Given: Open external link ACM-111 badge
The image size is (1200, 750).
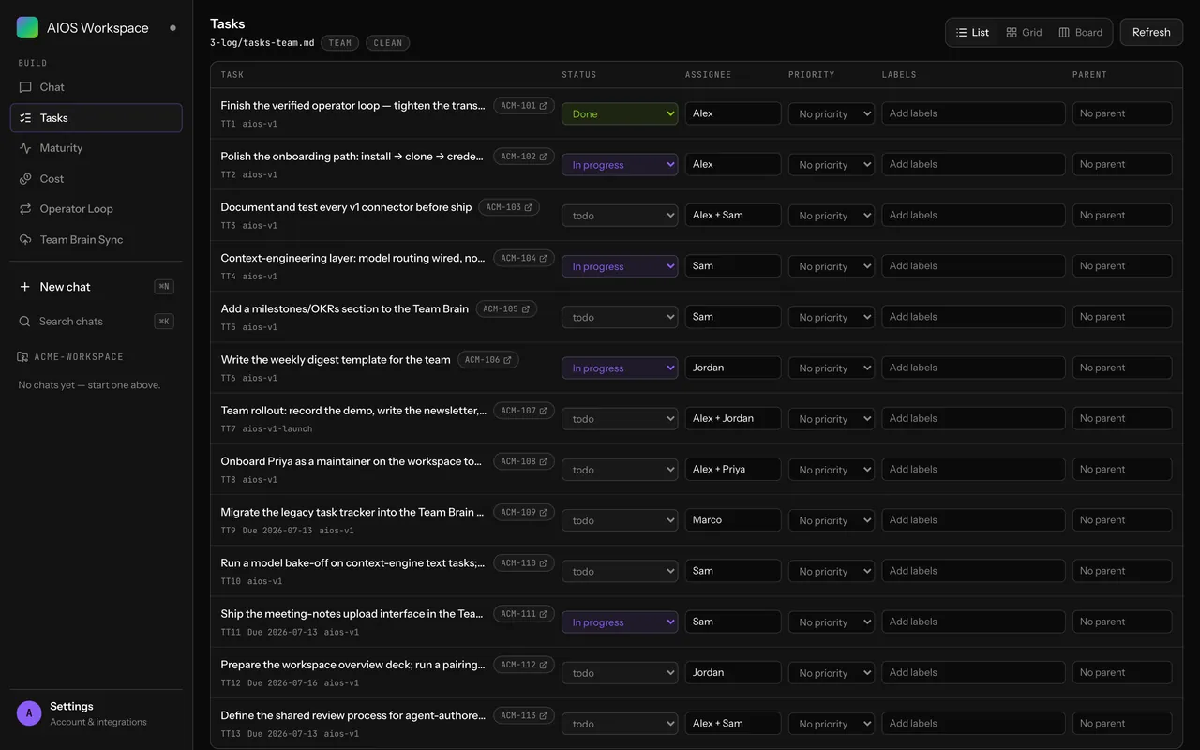Looking at the screenshot, I should [524, 614].
